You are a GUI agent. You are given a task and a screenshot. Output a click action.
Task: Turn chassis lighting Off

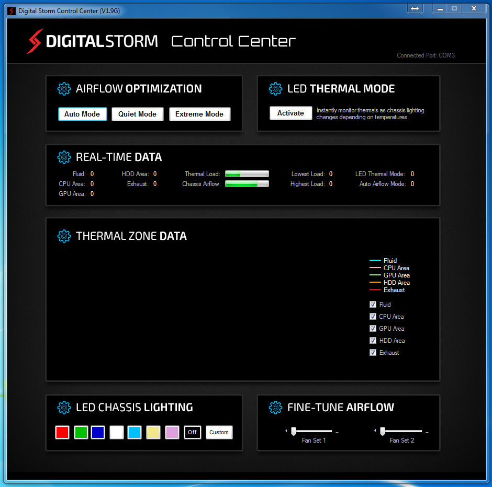(x=192, y=432)
